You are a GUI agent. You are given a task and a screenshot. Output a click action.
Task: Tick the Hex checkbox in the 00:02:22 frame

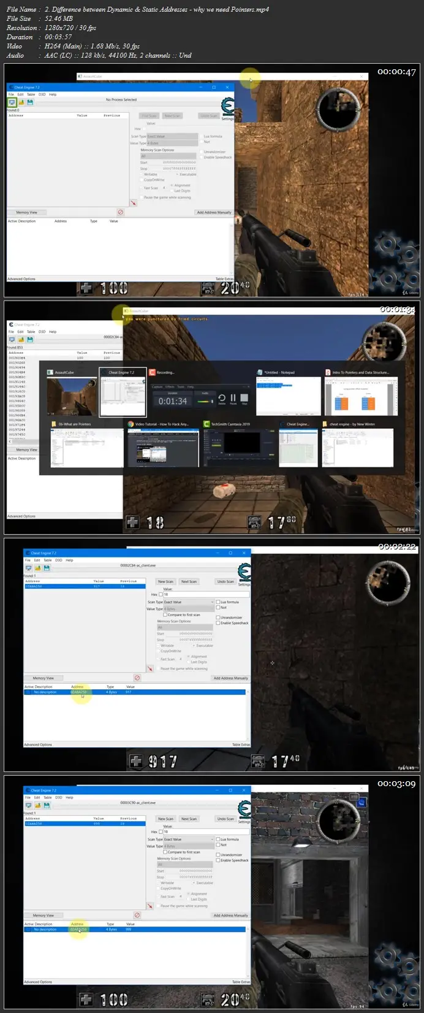161,594
